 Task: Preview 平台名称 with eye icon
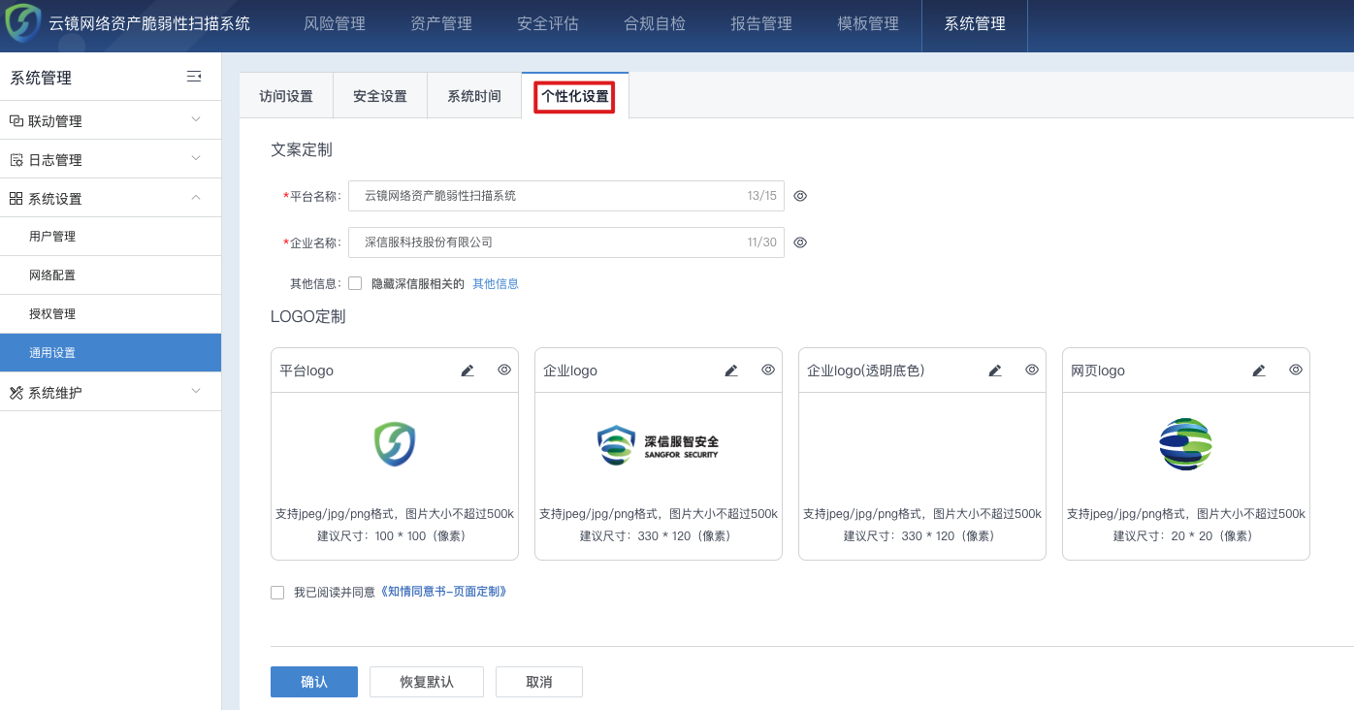(800, 196)
